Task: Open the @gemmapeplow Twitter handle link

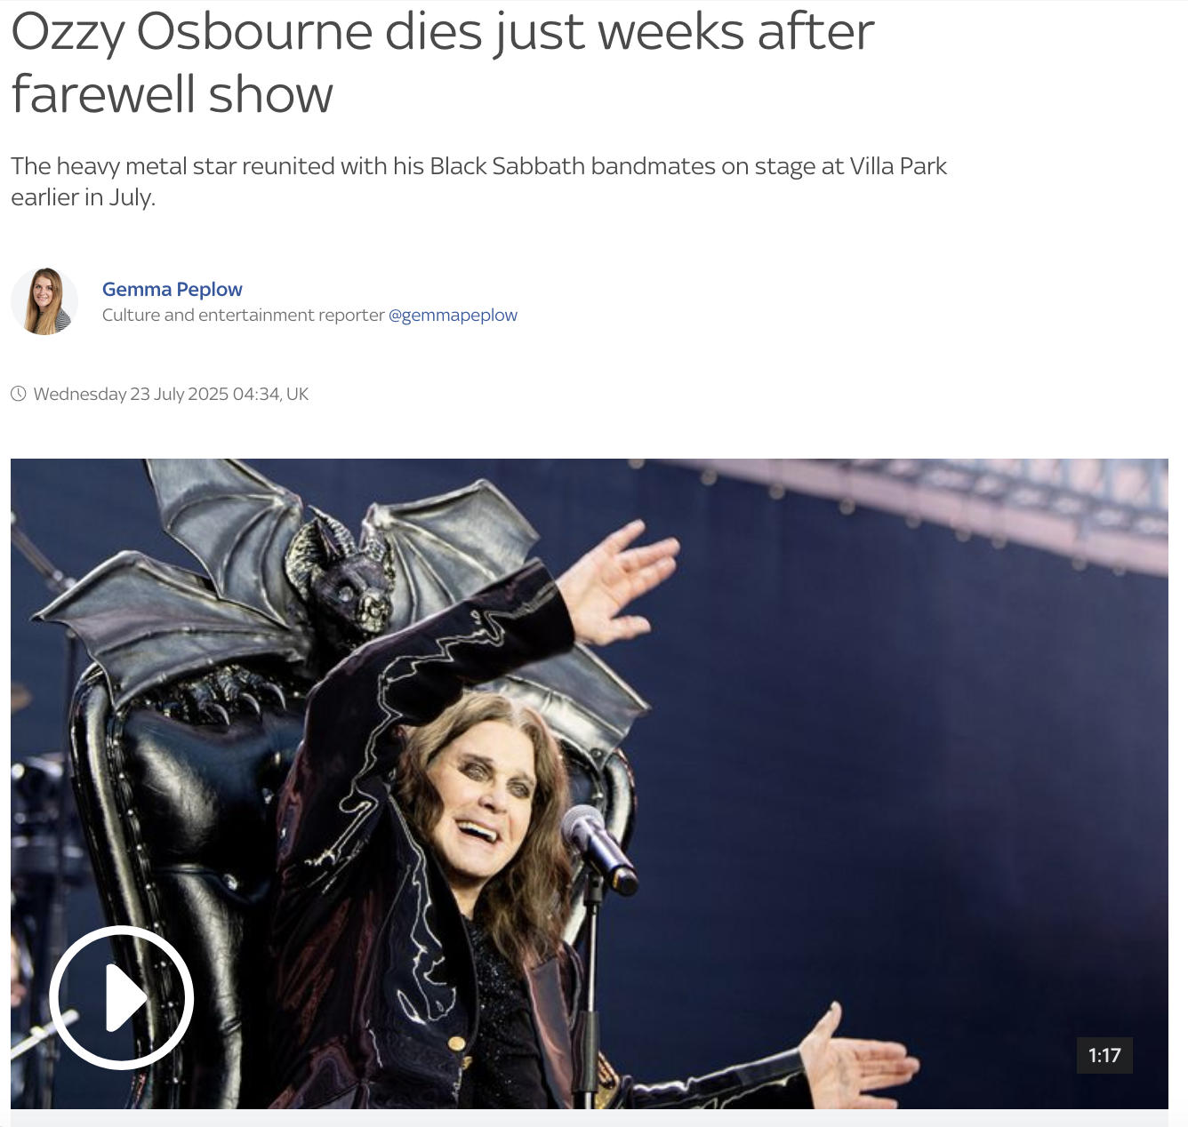Action: (453, 315)
